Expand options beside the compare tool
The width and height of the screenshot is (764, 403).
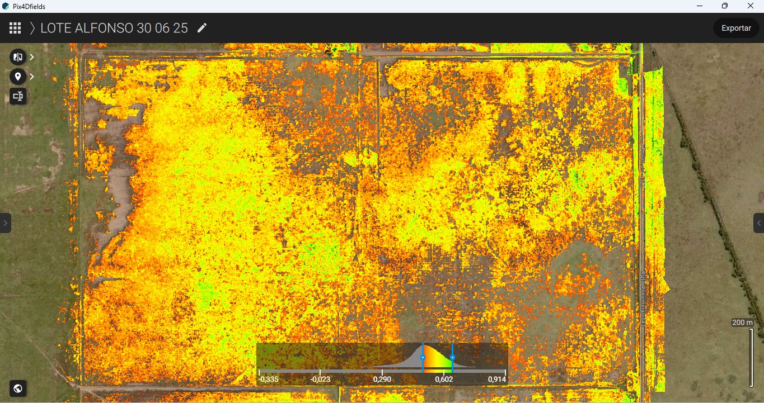coord(32,57)
